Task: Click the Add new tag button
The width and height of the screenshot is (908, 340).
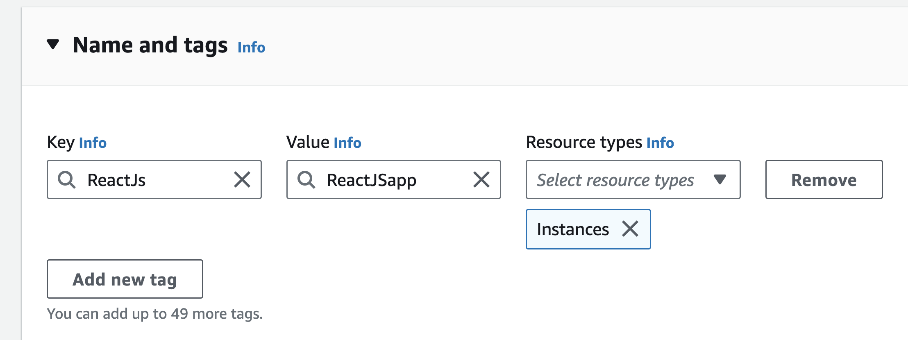Action: (125, 279)
